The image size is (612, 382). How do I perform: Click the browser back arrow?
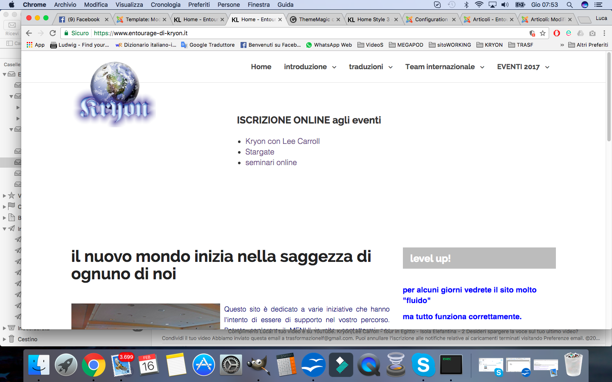pos(29,33)
